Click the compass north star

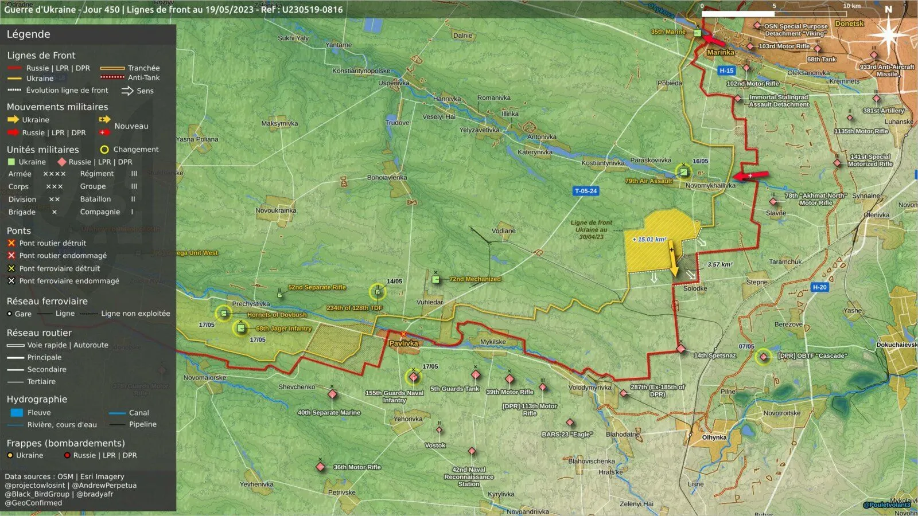pos(888,35)
